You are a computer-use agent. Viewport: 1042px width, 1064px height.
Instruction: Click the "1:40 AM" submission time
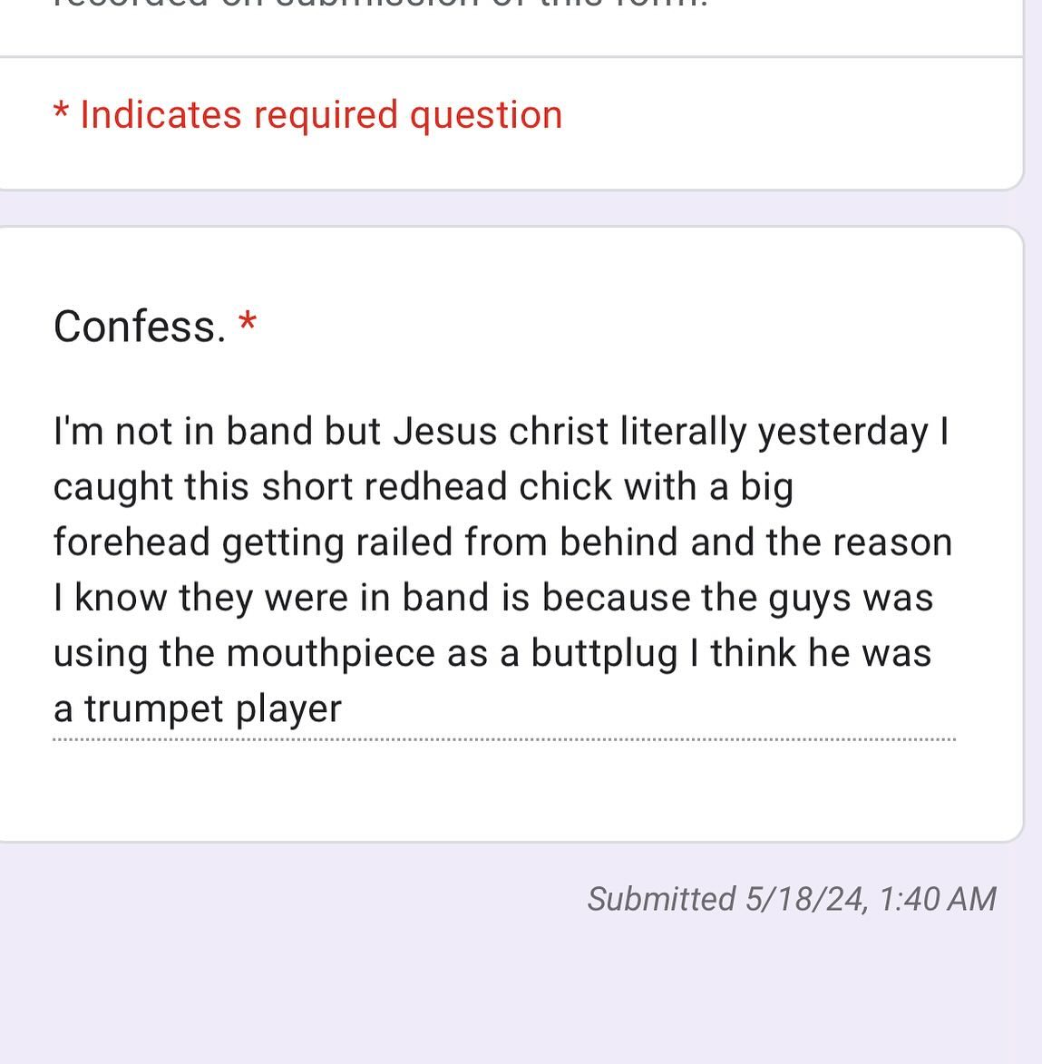[x=937, y=899]
